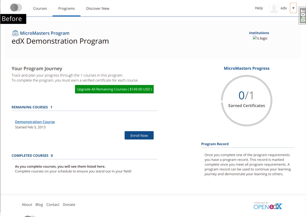Click 'Started Feb 5, 2013' text
Image resolution: width=306 pixels, height=217 pixels.
(30, 127)
